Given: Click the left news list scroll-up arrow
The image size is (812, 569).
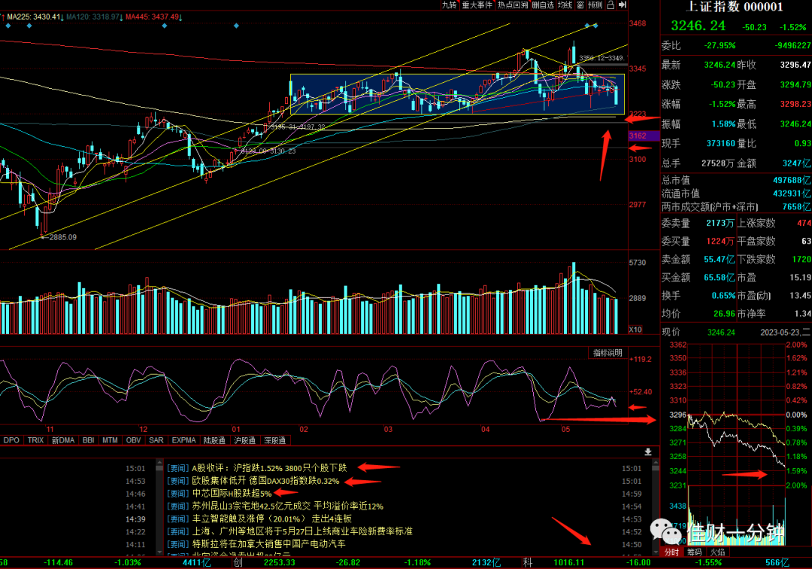Looking at the screenshot, I should [159, 461].
